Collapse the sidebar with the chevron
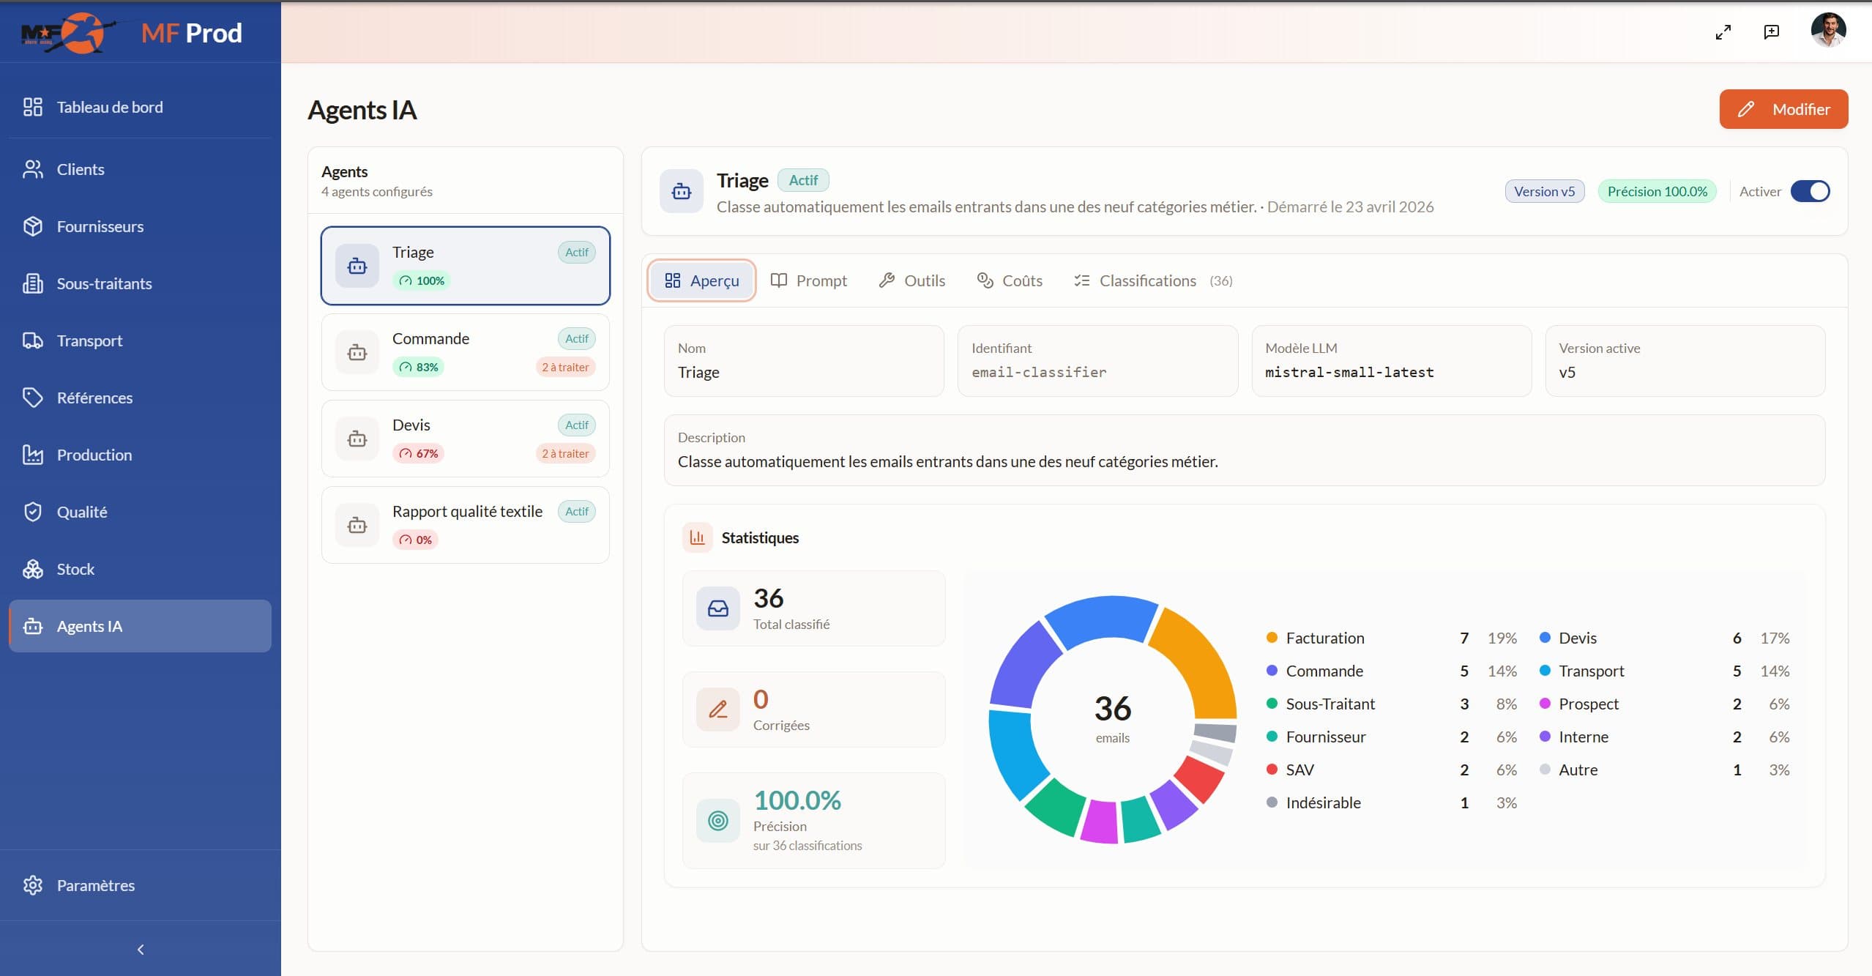 141,950
